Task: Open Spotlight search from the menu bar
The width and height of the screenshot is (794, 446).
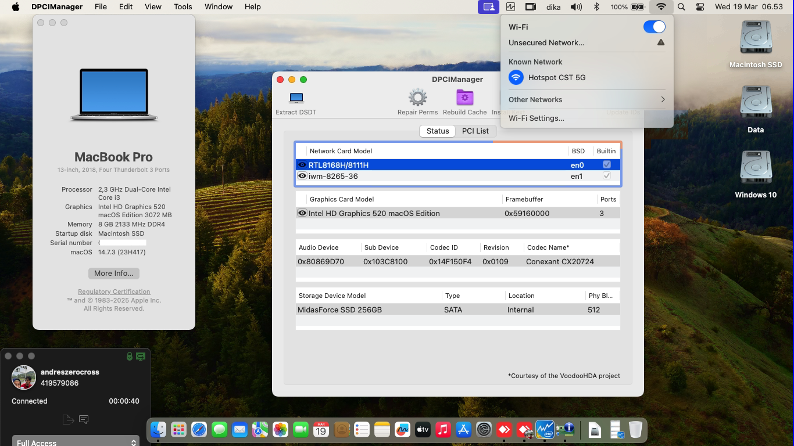Action: point(680,7)
